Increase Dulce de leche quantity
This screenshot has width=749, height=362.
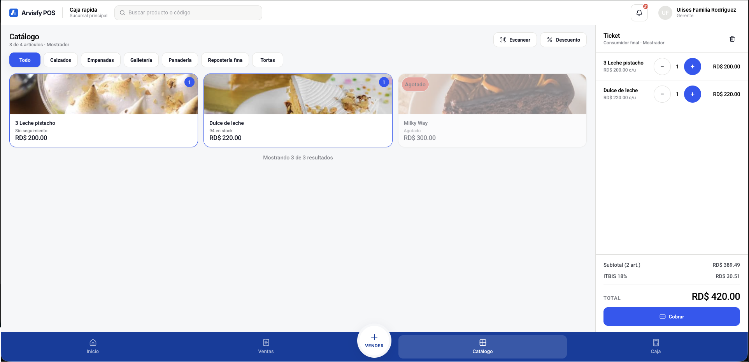tap(692, 94)
